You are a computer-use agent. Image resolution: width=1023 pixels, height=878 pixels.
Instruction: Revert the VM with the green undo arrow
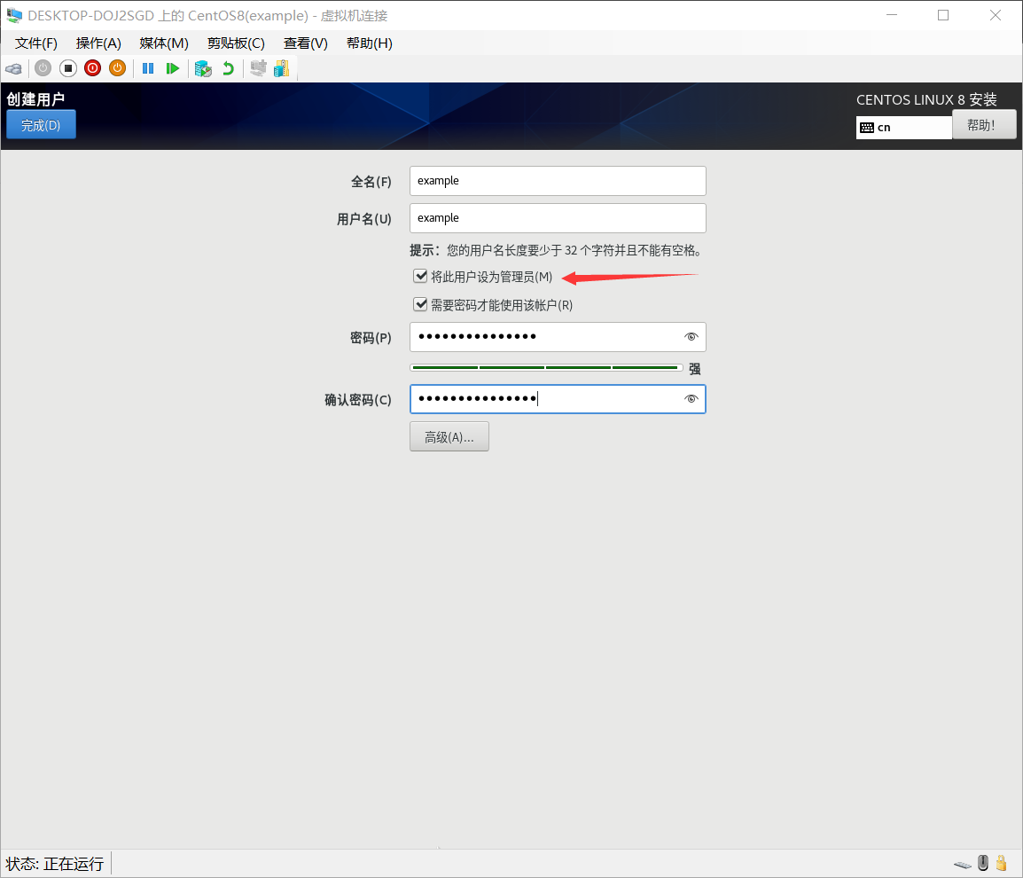pos(228,68)
